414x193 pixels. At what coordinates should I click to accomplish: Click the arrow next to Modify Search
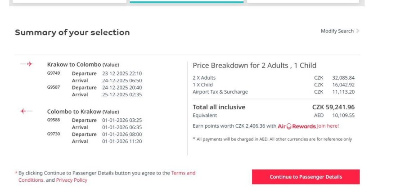click(358, 31)
